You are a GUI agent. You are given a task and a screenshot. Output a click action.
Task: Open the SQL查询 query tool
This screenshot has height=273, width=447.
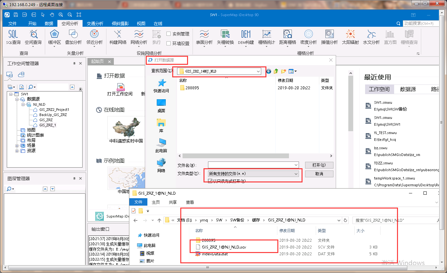13,37
